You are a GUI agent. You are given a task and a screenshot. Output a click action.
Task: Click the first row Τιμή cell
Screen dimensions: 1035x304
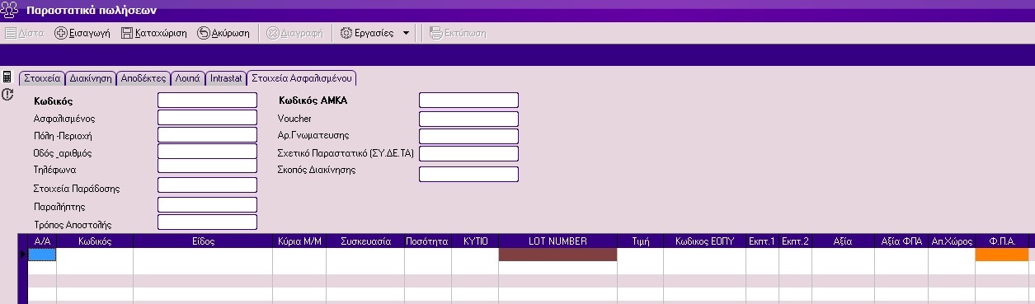640,255
